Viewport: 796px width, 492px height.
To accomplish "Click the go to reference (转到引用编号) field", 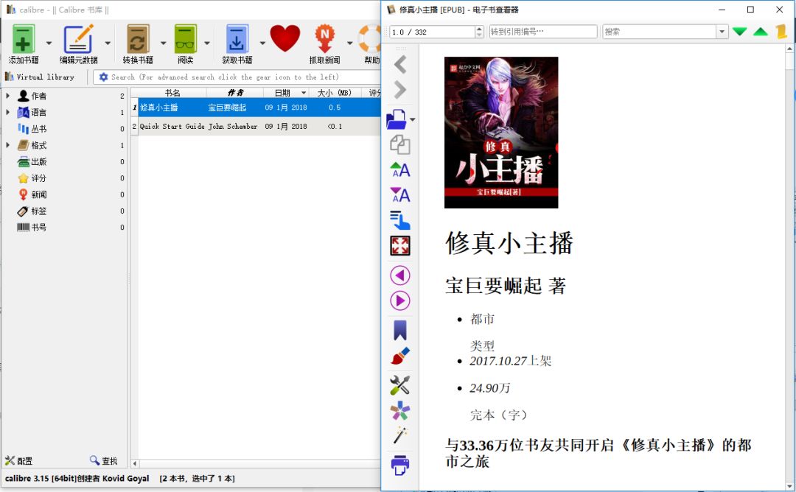I will tap(543, 32).
